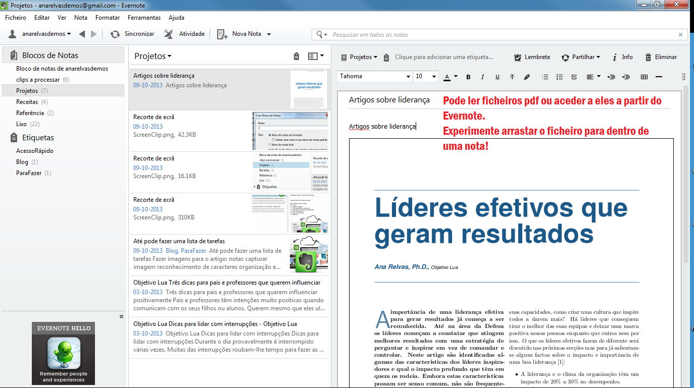Open the Objetivo Lua Três dicas note
The width and height of the screenshot is (694, 388).
(229, 296)
